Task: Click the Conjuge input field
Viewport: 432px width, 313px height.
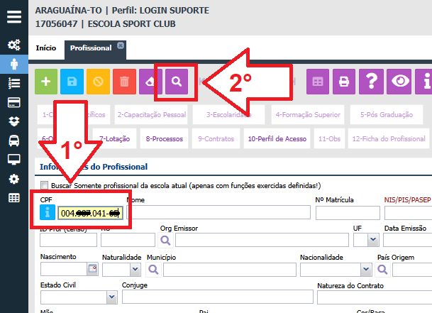Action: point(218,297)
